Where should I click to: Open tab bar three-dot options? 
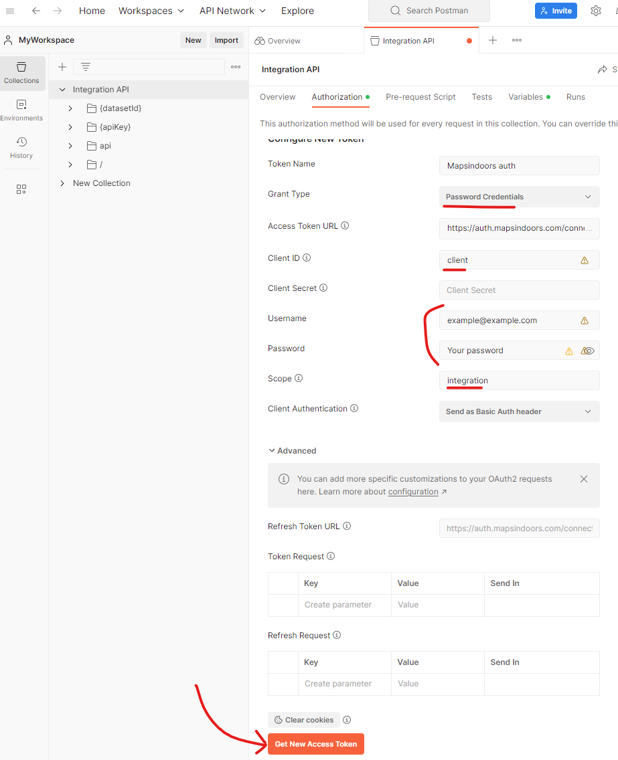click(517, 40)
